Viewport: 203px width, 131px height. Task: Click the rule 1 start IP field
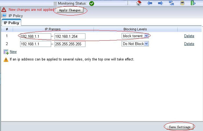click(35, 36)
